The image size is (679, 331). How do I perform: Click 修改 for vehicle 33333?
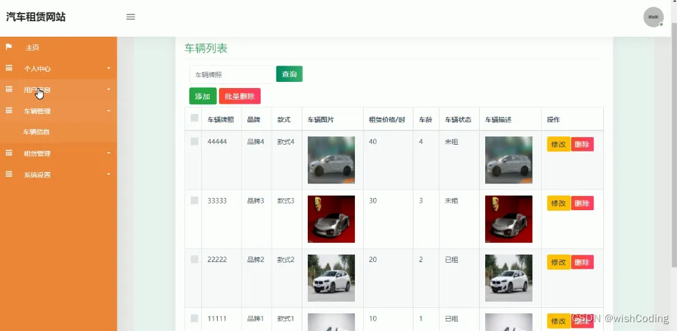559,203
